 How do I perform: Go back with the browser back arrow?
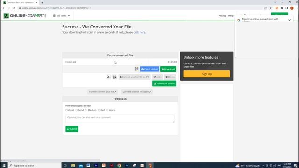point(4,8)
